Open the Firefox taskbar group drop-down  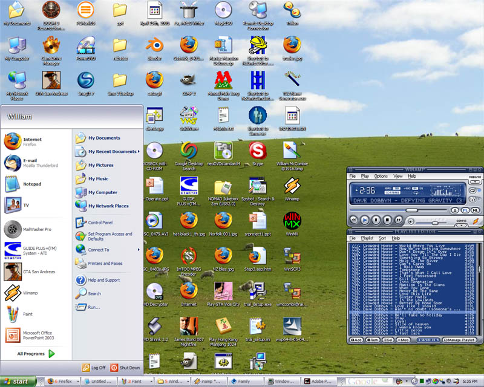tap(78, 382)
